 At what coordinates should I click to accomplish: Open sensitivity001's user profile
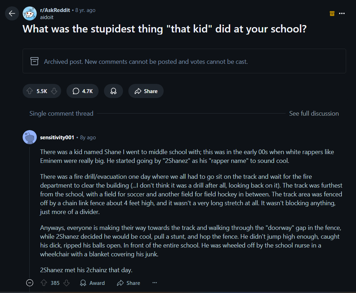coord(57,138)
